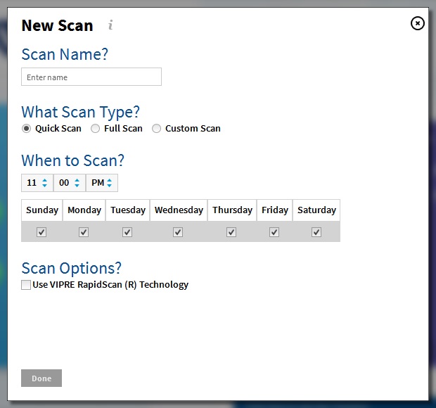Close the New Scan dialog
Screen dimensions: 436x408
point(418,23)
